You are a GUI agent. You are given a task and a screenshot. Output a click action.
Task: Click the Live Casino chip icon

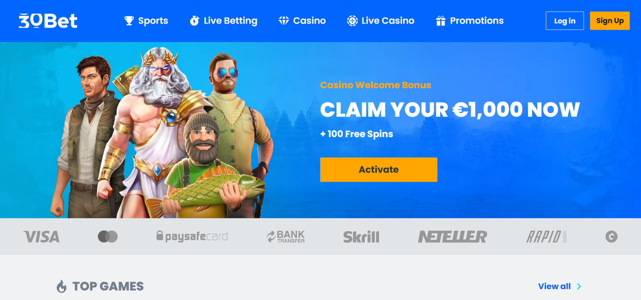coord(352,20)
